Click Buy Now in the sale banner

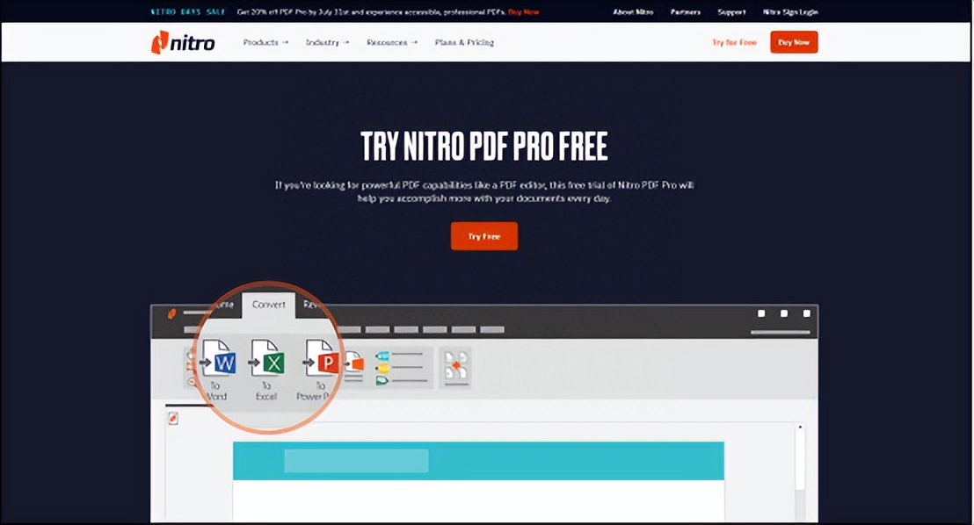tap(524, 11)
